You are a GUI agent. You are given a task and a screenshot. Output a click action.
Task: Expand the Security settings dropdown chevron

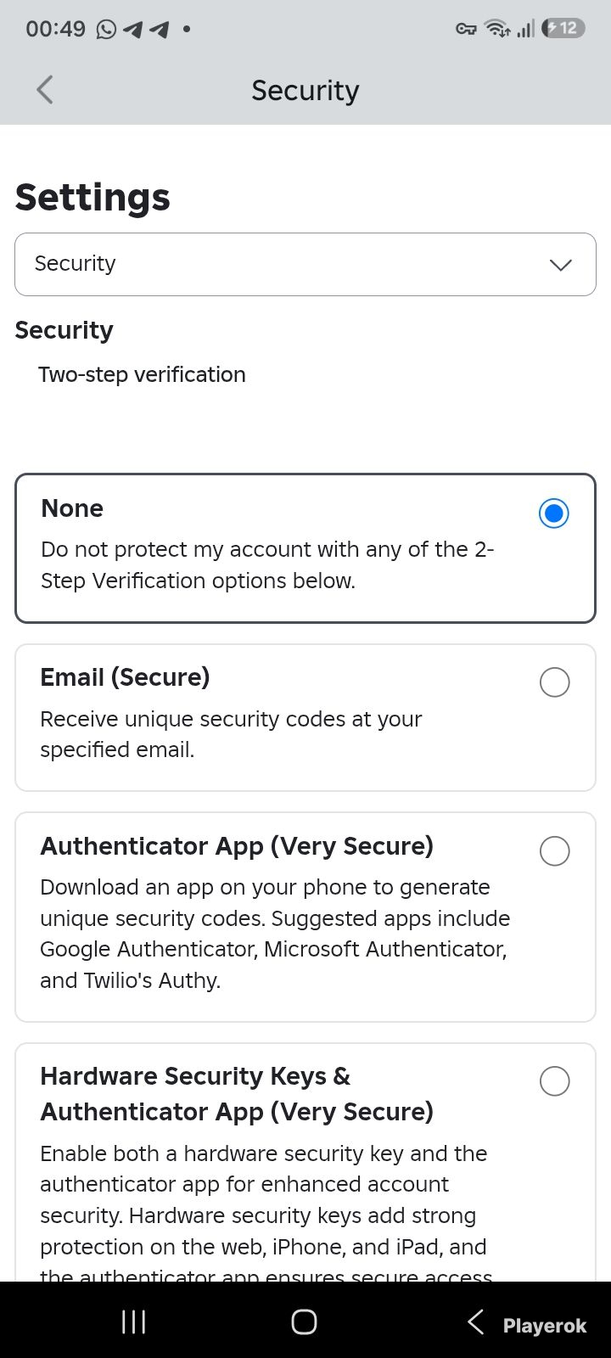tap(561, 265)
